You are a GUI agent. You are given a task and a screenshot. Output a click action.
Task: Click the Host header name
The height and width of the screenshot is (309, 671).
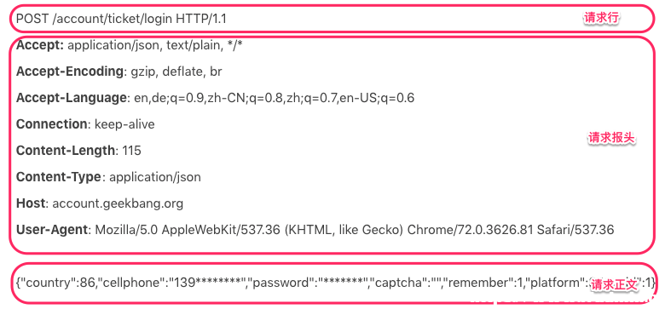coord(31,203)
